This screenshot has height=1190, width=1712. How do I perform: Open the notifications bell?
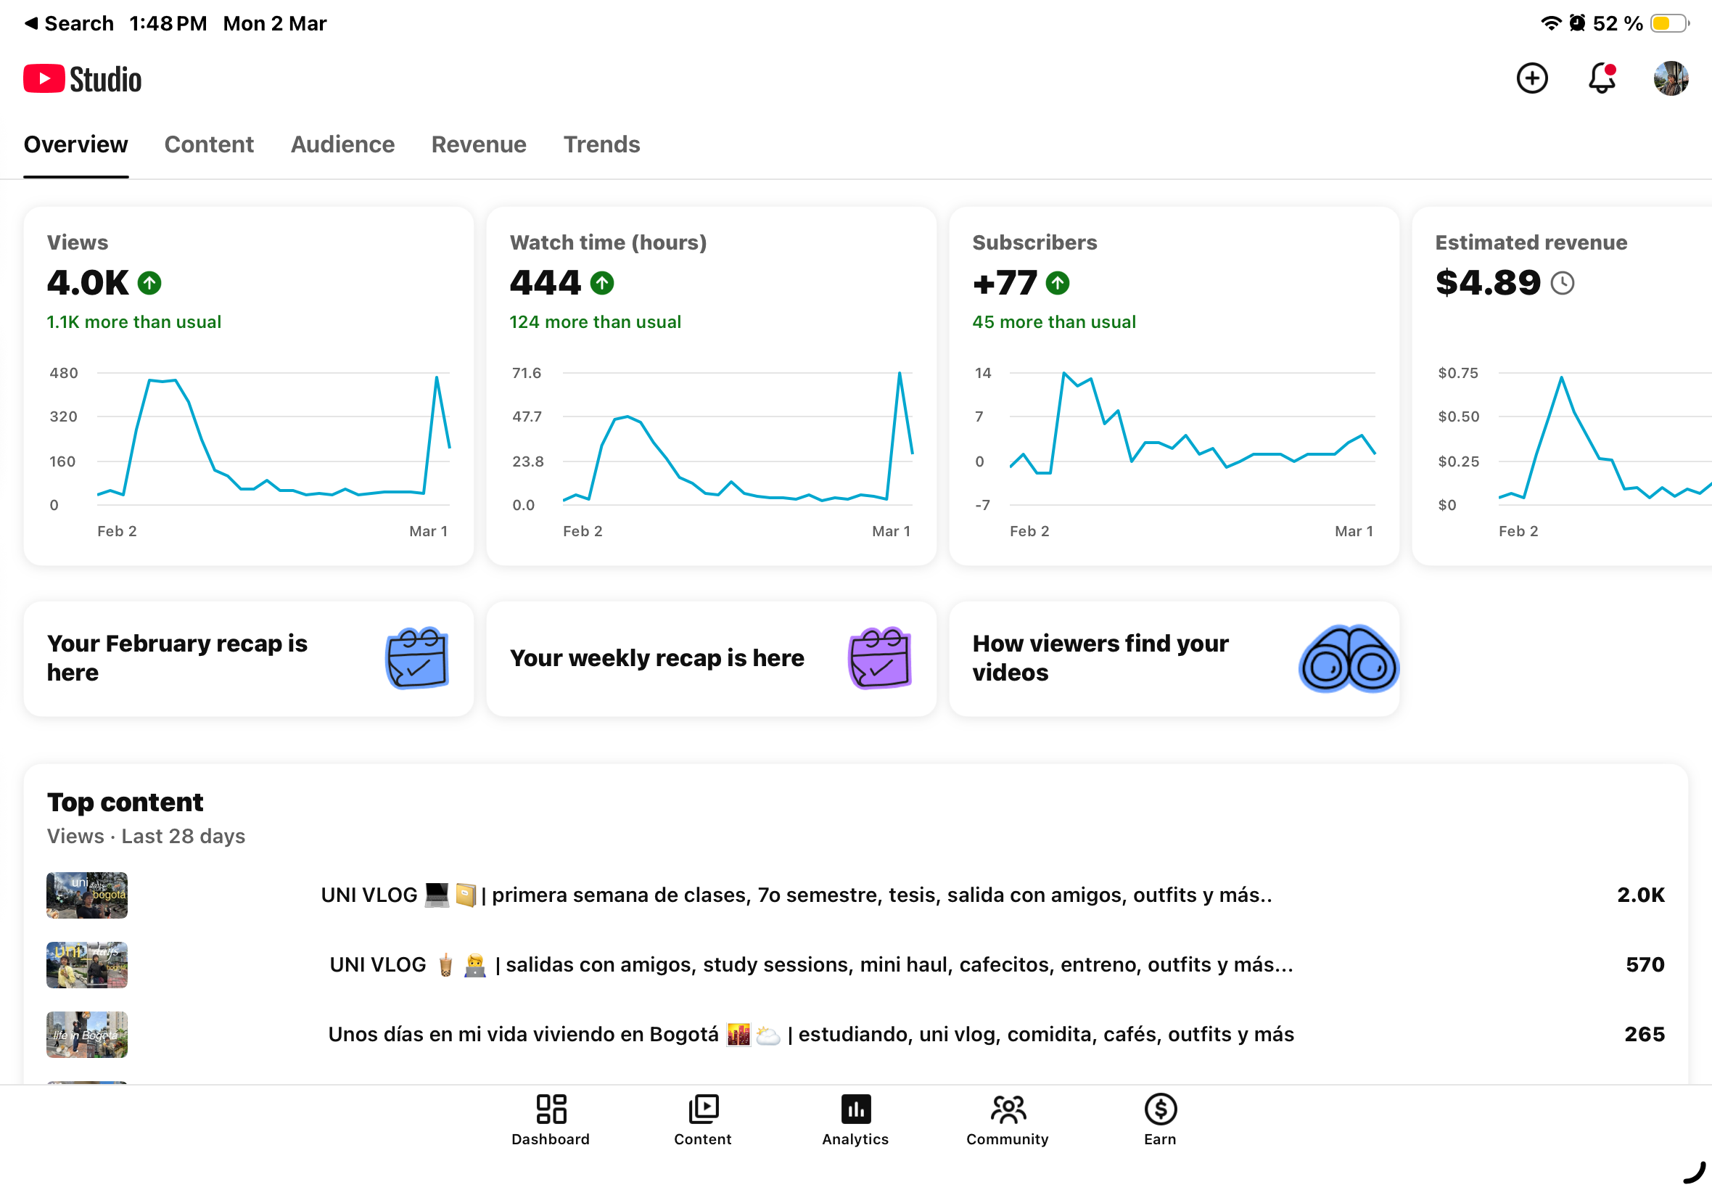point(1601,78)
